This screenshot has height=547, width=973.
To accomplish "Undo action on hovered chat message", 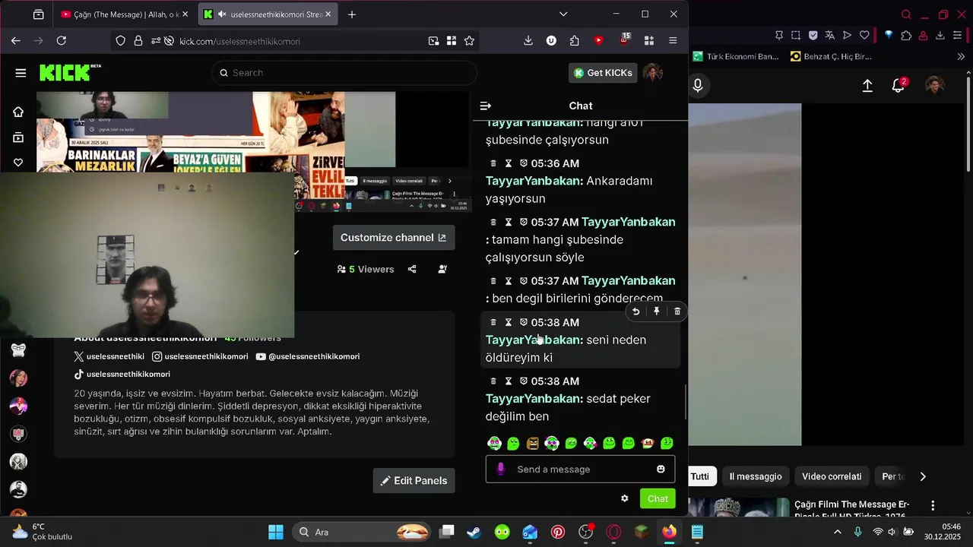I will tap(636, 311).
